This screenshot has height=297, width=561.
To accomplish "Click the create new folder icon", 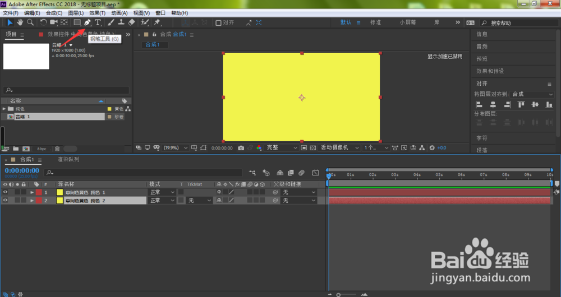I will (x=16, y=148).
